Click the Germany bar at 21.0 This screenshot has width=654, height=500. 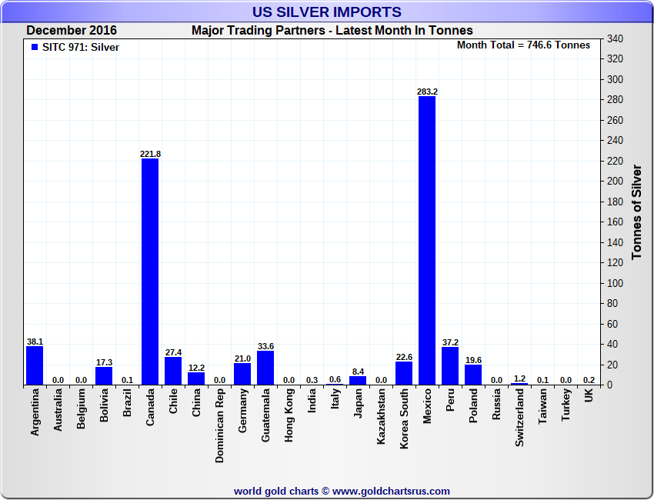click(x=242, y=374)
